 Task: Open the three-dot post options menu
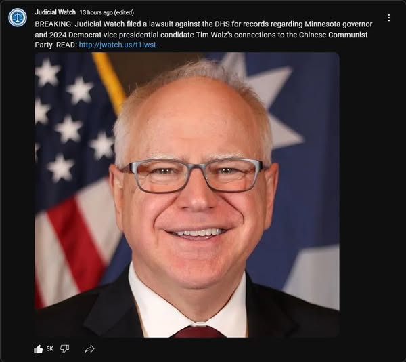tap(388, 18)
